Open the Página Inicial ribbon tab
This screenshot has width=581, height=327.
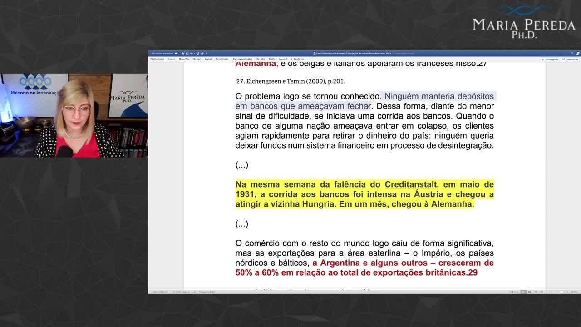coord(158,59)
